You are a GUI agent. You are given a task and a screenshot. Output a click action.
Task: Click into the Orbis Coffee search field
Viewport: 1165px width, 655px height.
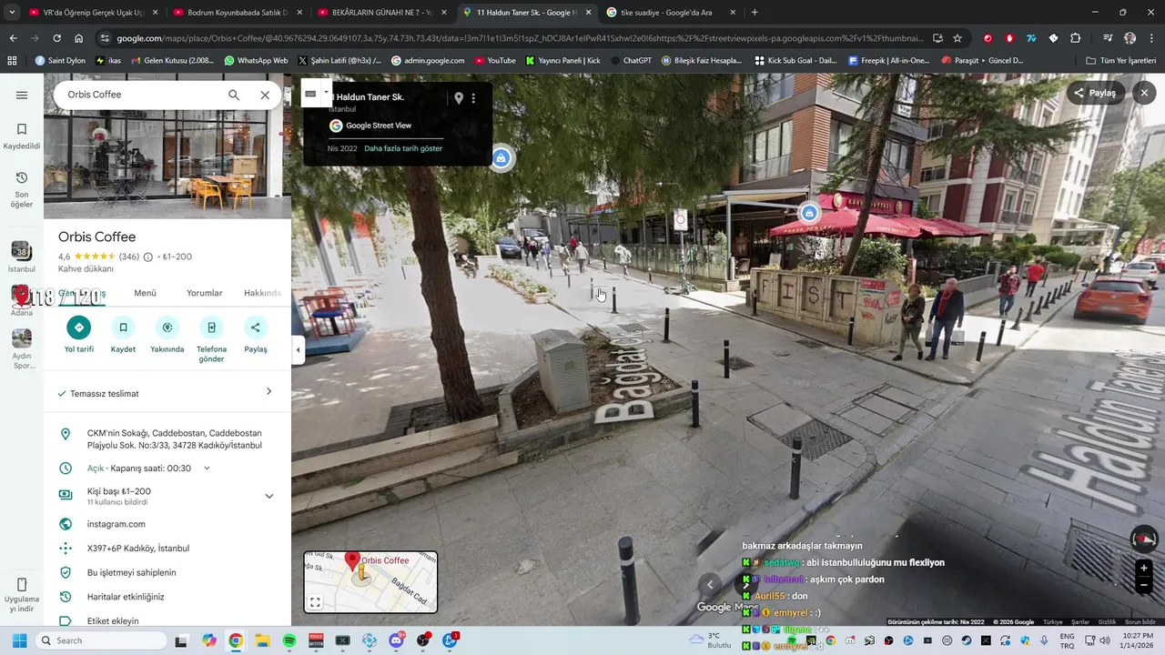point(141,95)
